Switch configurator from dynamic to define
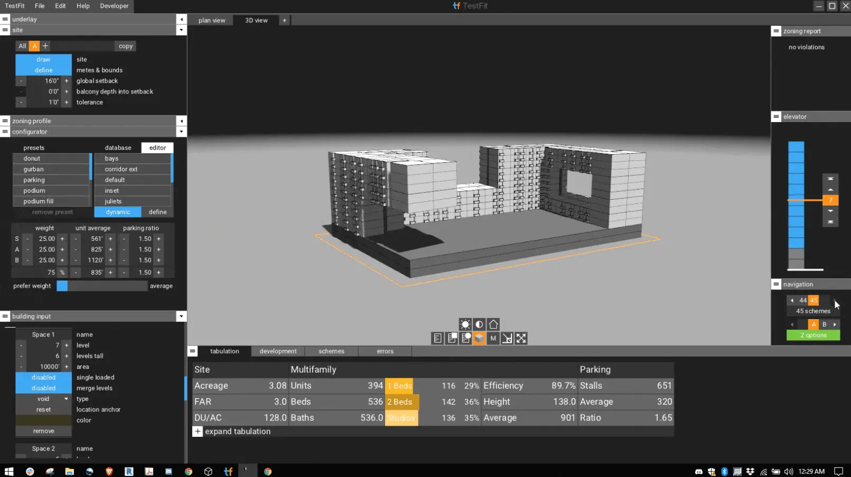Image resolution: width=851 pixels, height=477 pixels. click(x=157, y=212)
